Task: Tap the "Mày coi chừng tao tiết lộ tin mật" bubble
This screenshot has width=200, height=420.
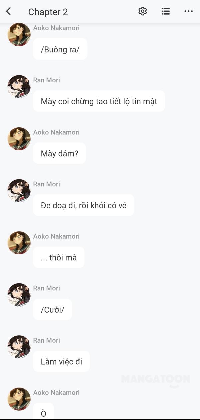Action: point(99,101)
